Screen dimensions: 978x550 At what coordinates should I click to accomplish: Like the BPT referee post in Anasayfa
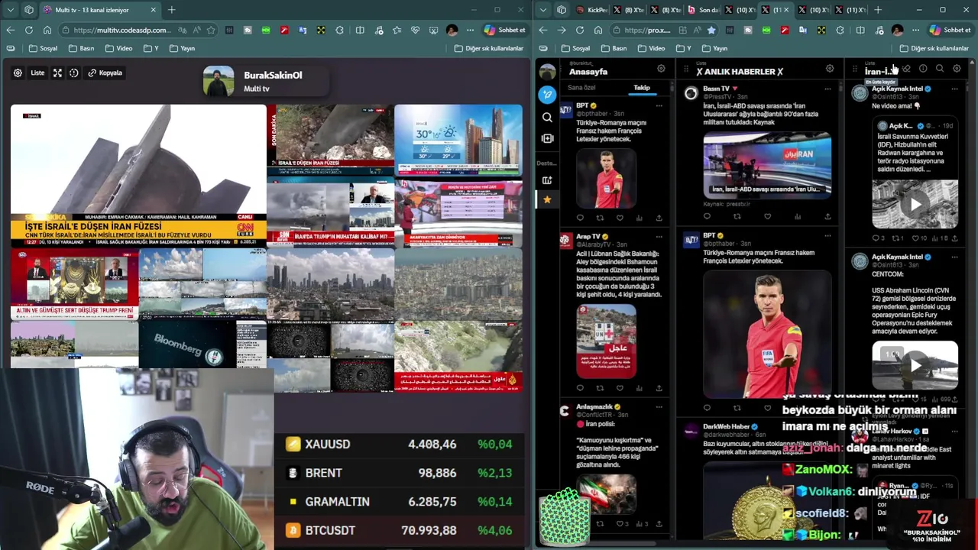[x=620, y=218]
